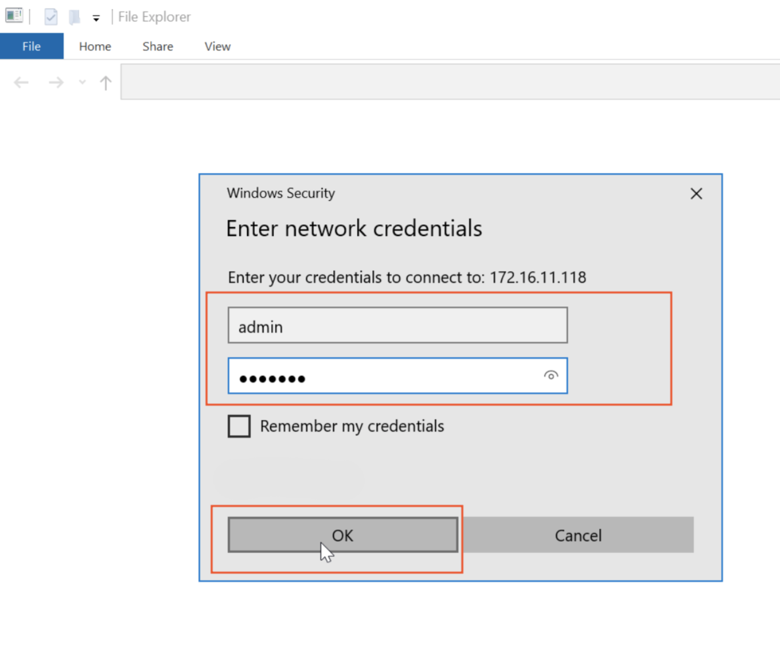Screen dimensions: 780x646
Task: Cancel the network credentials dialog
Action: coord(578,535)
